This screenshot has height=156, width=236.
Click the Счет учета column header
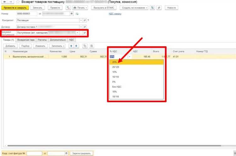[183, 51]
